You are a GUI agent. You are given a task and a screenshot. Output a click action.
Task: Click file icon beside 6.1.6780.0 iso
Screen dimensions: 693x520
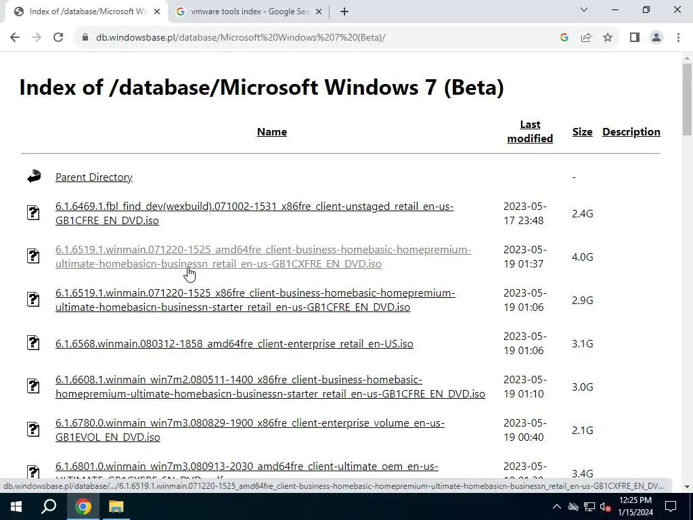(33, 429)
